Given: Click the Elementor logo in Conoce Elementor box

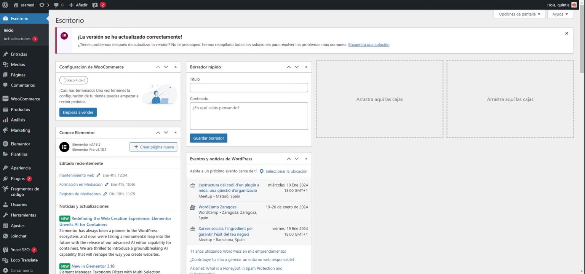Looking at the screenshot, I should [64, 147].
